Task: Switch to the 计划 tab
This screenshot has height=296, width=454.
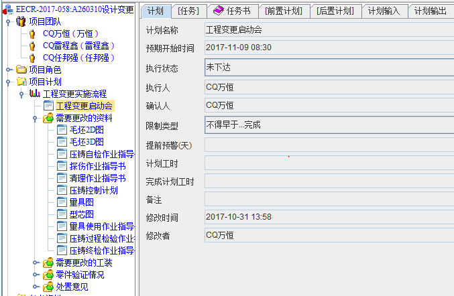Action: 156,11
